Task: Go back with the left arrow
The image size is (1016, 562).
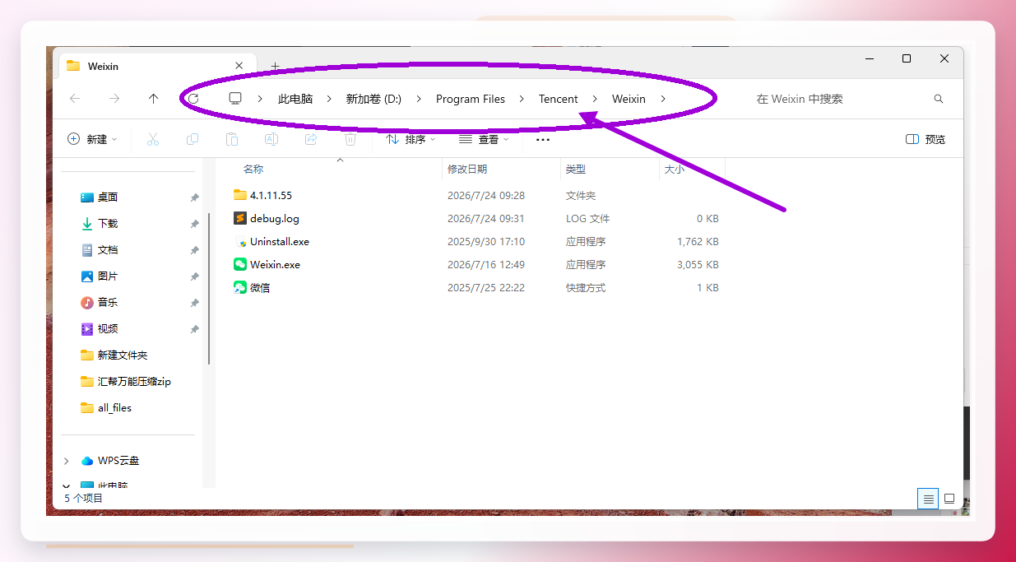Action: click(x=75, y=99)
